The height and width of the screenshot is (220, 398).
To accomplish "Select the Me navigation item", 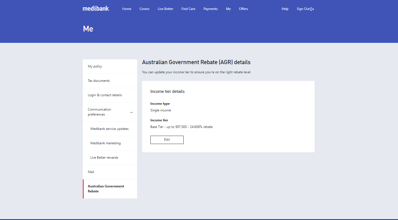I will 228,9.
